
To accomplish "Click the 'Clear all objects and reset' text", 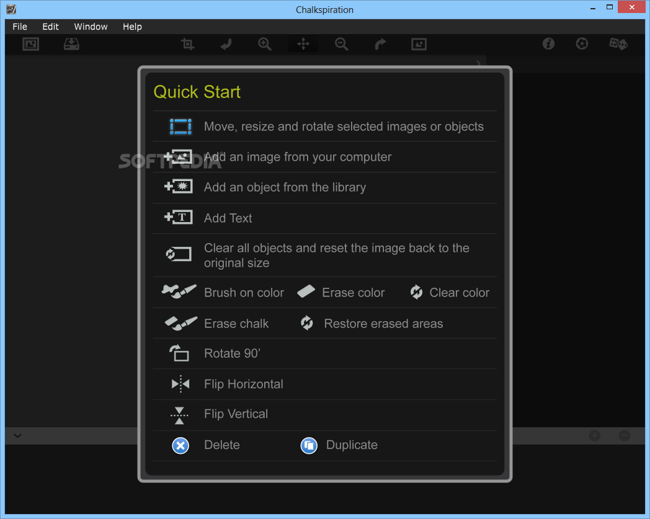I will coord(337,255).
